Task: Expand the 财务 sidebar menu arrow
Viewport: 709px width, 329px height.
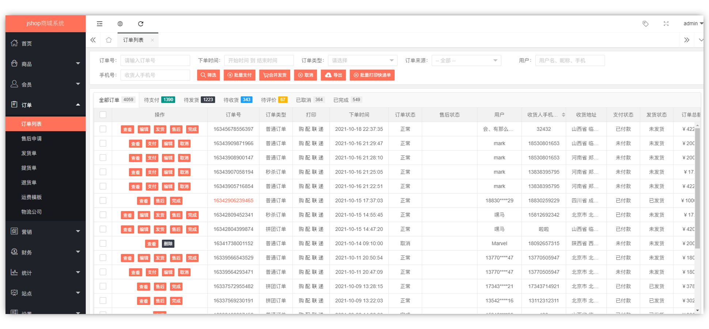Action: pyautogui.click(x=78, y=252)
